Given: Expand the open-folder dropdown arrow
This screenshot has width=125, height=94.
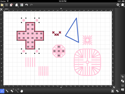Looking at the screenshot, I should click(x=3, y=7).
